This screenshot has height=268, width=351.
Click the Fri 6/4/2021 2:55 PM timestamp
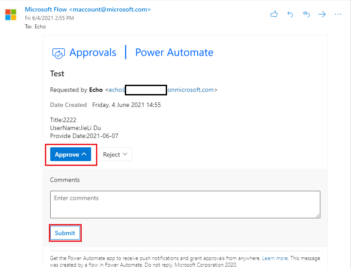click(49, 18)
